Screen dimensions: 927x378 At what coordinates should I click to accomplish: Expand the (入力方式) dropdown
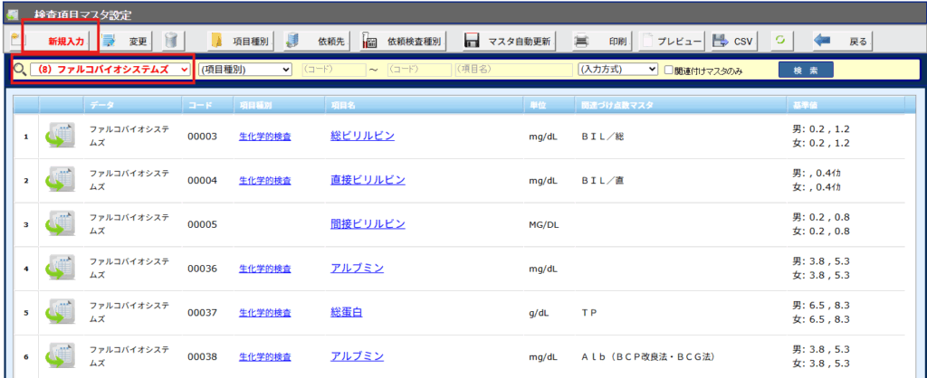pos(618,69)
